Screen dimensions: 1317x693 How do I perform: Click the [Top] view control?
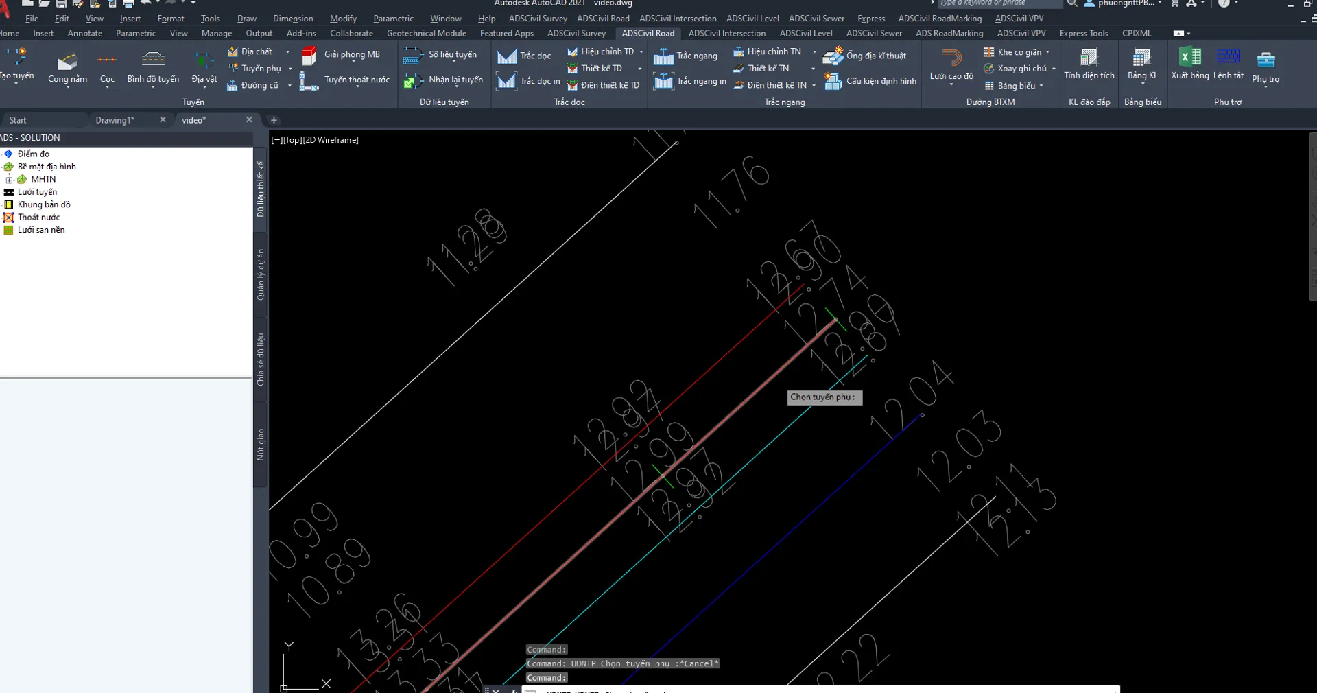click(x=292, y=140)
